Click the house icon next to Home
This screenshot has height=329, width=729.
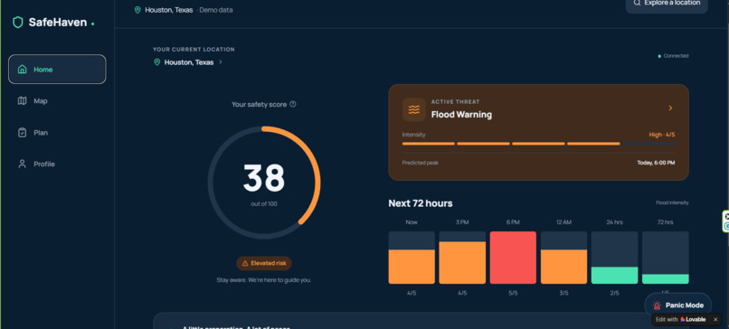[22, 70]
